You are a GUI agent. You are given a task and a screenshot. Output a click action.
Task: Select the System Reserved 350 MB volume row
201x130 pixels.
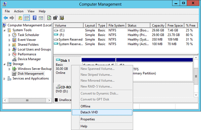pyautogui.click(x=126, y=39)
